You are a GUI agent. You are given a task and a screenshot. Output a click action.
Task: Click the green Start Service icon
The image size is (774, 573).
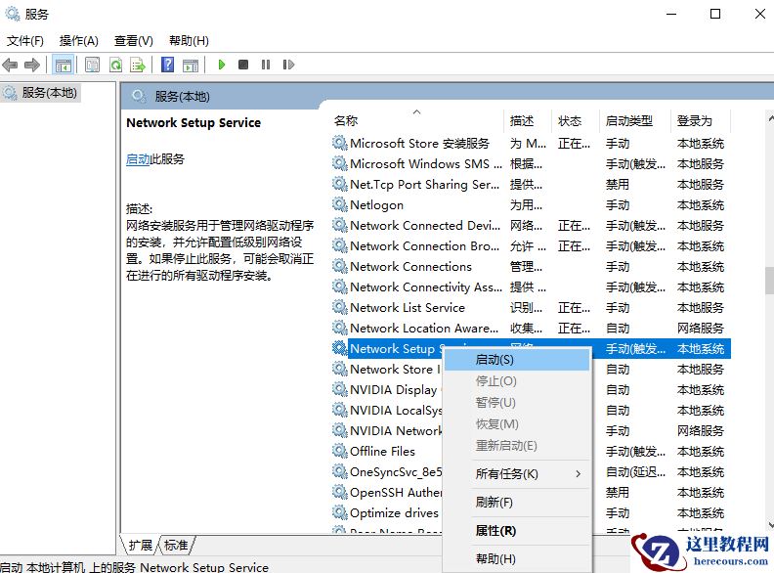222,65
